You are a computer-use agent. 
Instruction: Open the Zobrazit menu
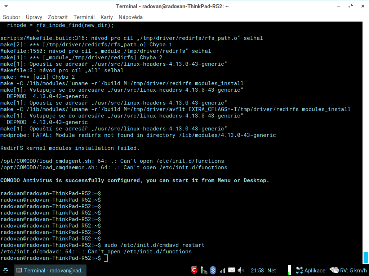[58, 17]
